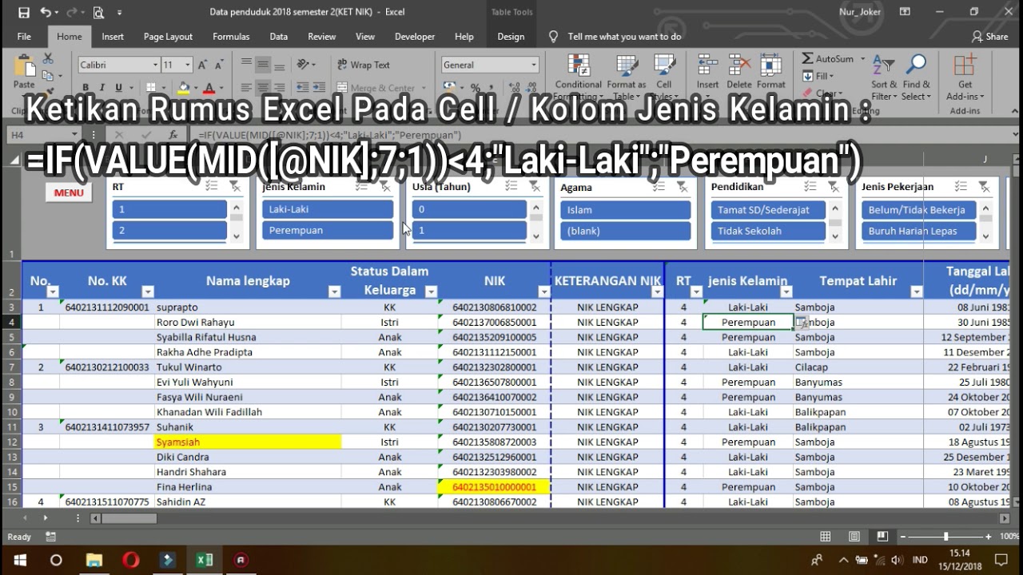Click Decrease Font Size icon
This screenshot has width=1023, height=575.
tap(218, 65)
